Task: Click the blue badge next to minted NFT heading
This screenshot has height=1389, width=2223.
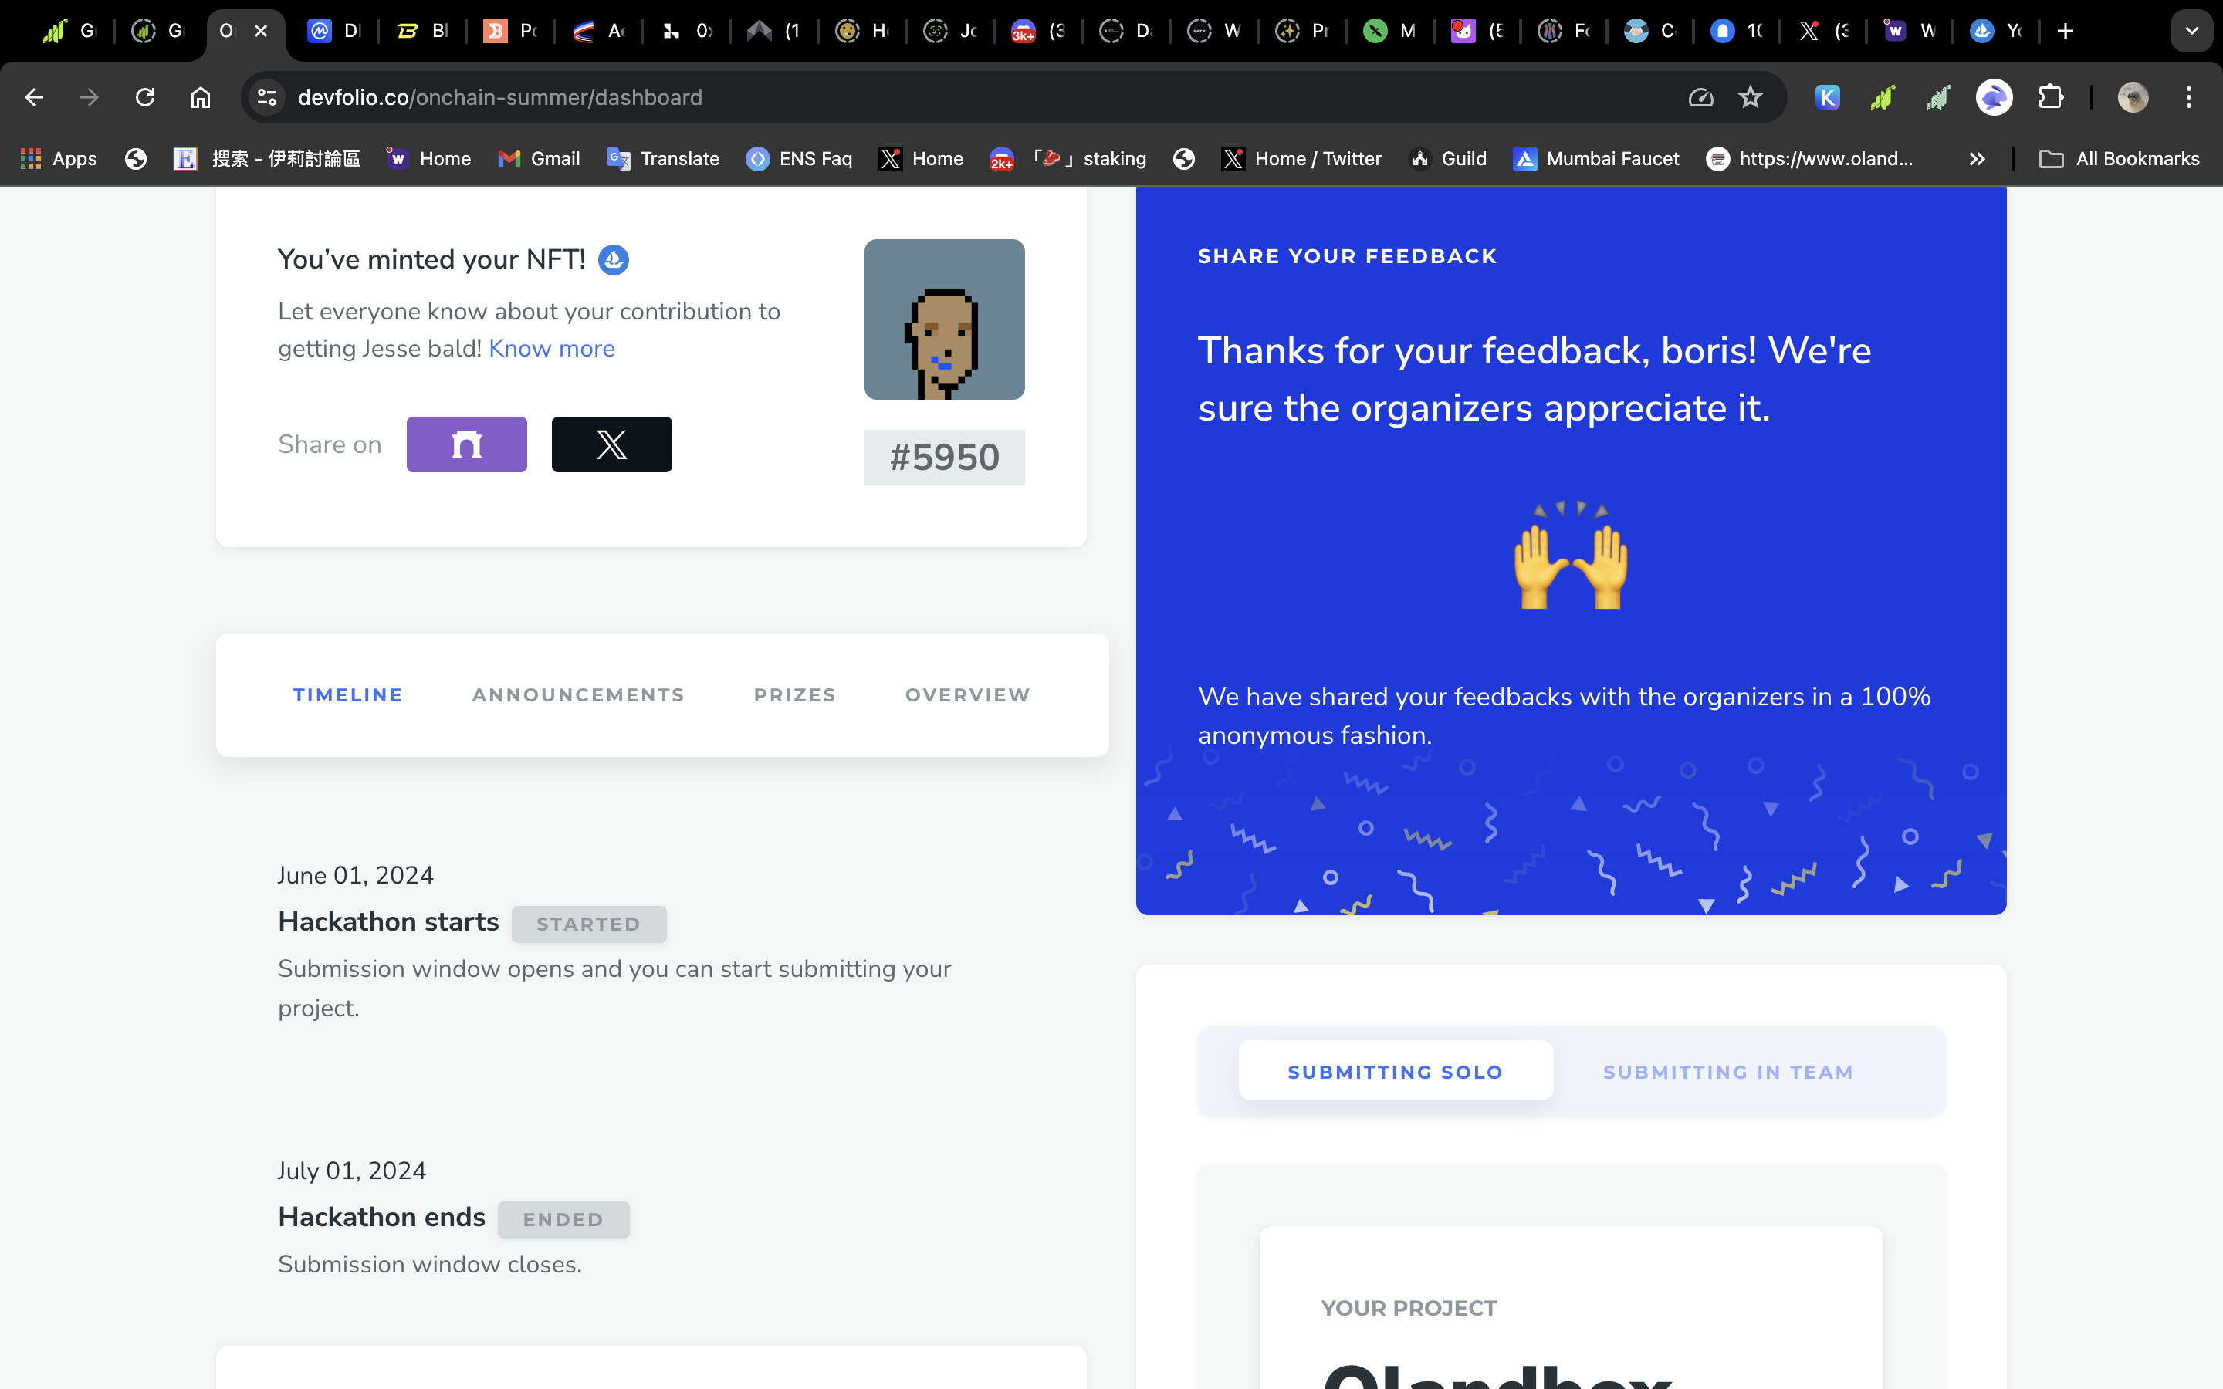Action: [614, 260]
